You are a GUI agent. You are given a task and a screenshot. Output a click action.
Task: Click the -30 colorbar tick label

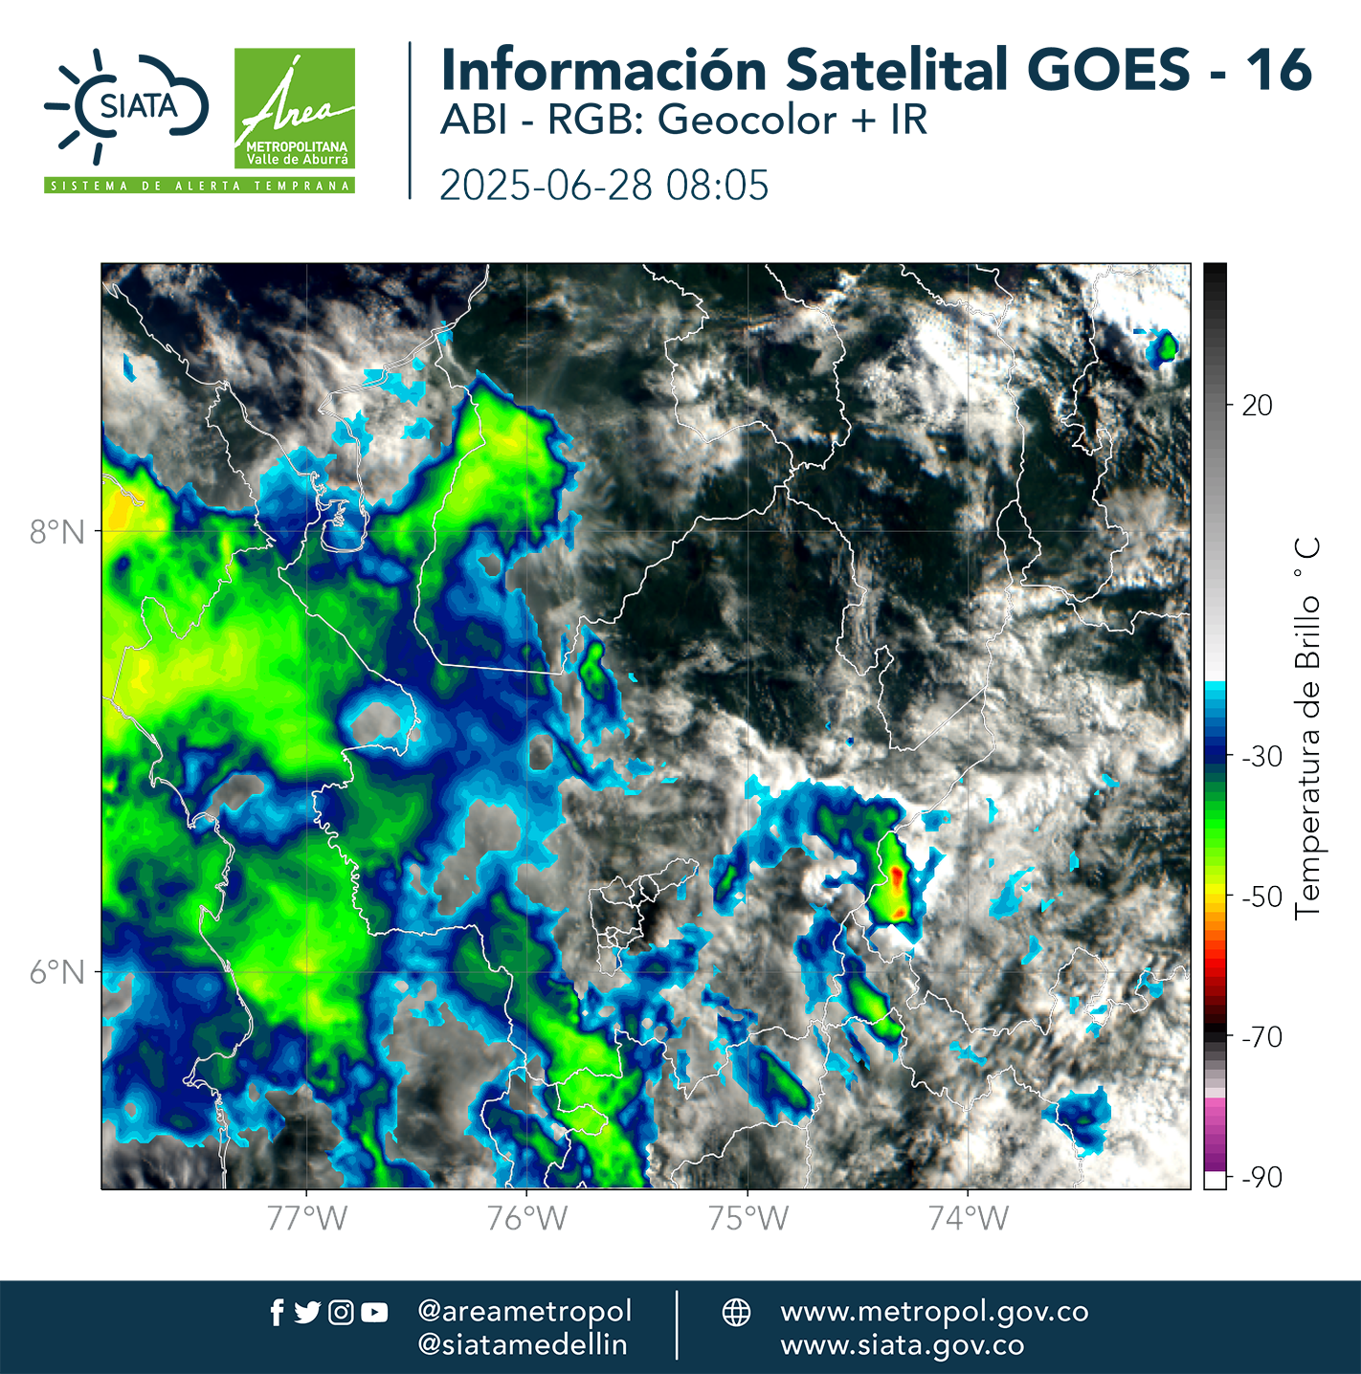click(1261, 757)
